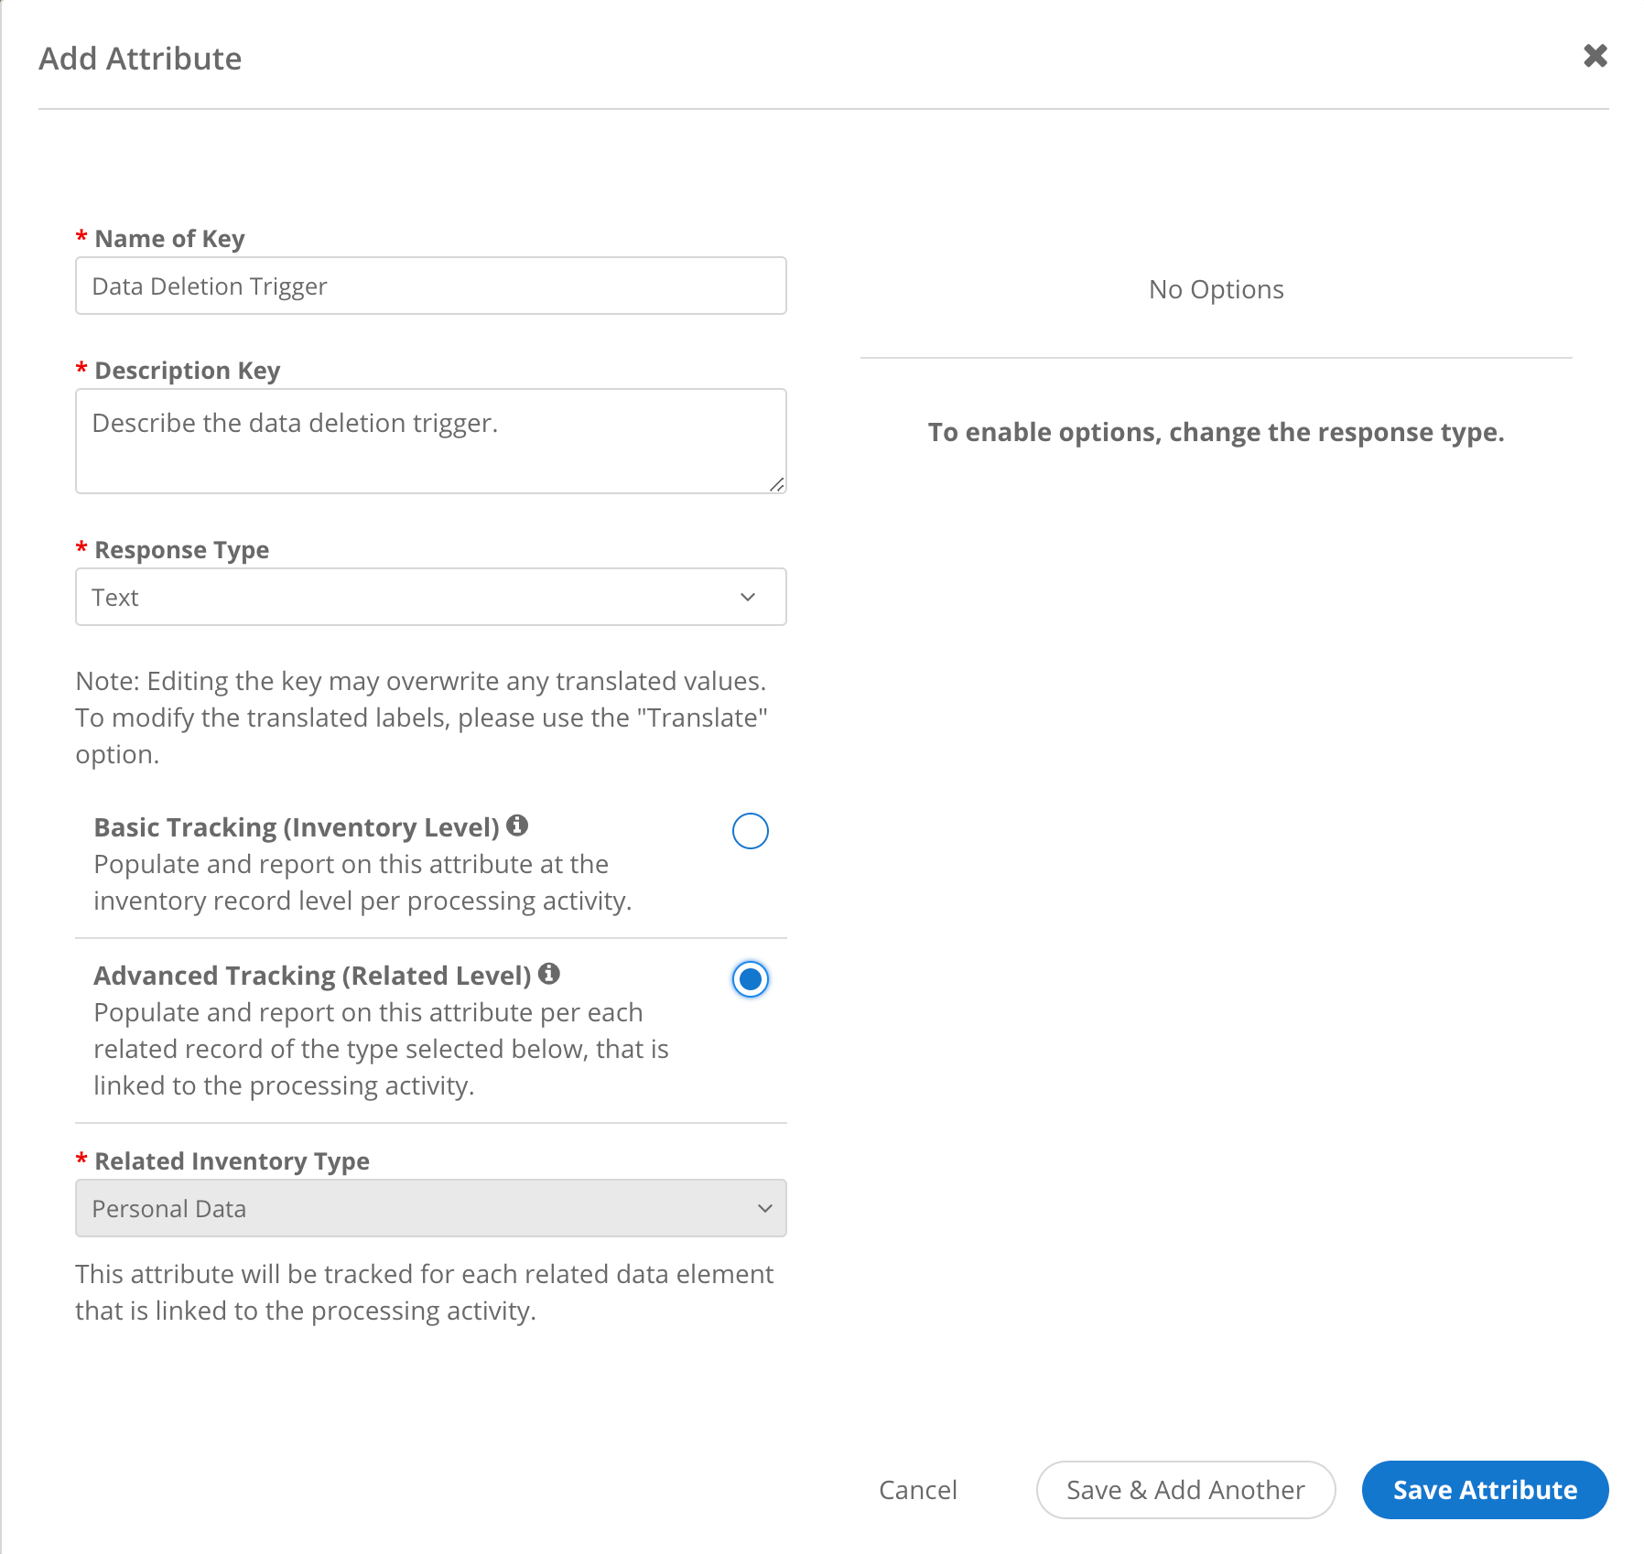Deselect Advanced Tracking by choosing Basic Tracking
Image resolution: width=1644 pixels, height=1554 pixels.
click(x=751, y=830)
